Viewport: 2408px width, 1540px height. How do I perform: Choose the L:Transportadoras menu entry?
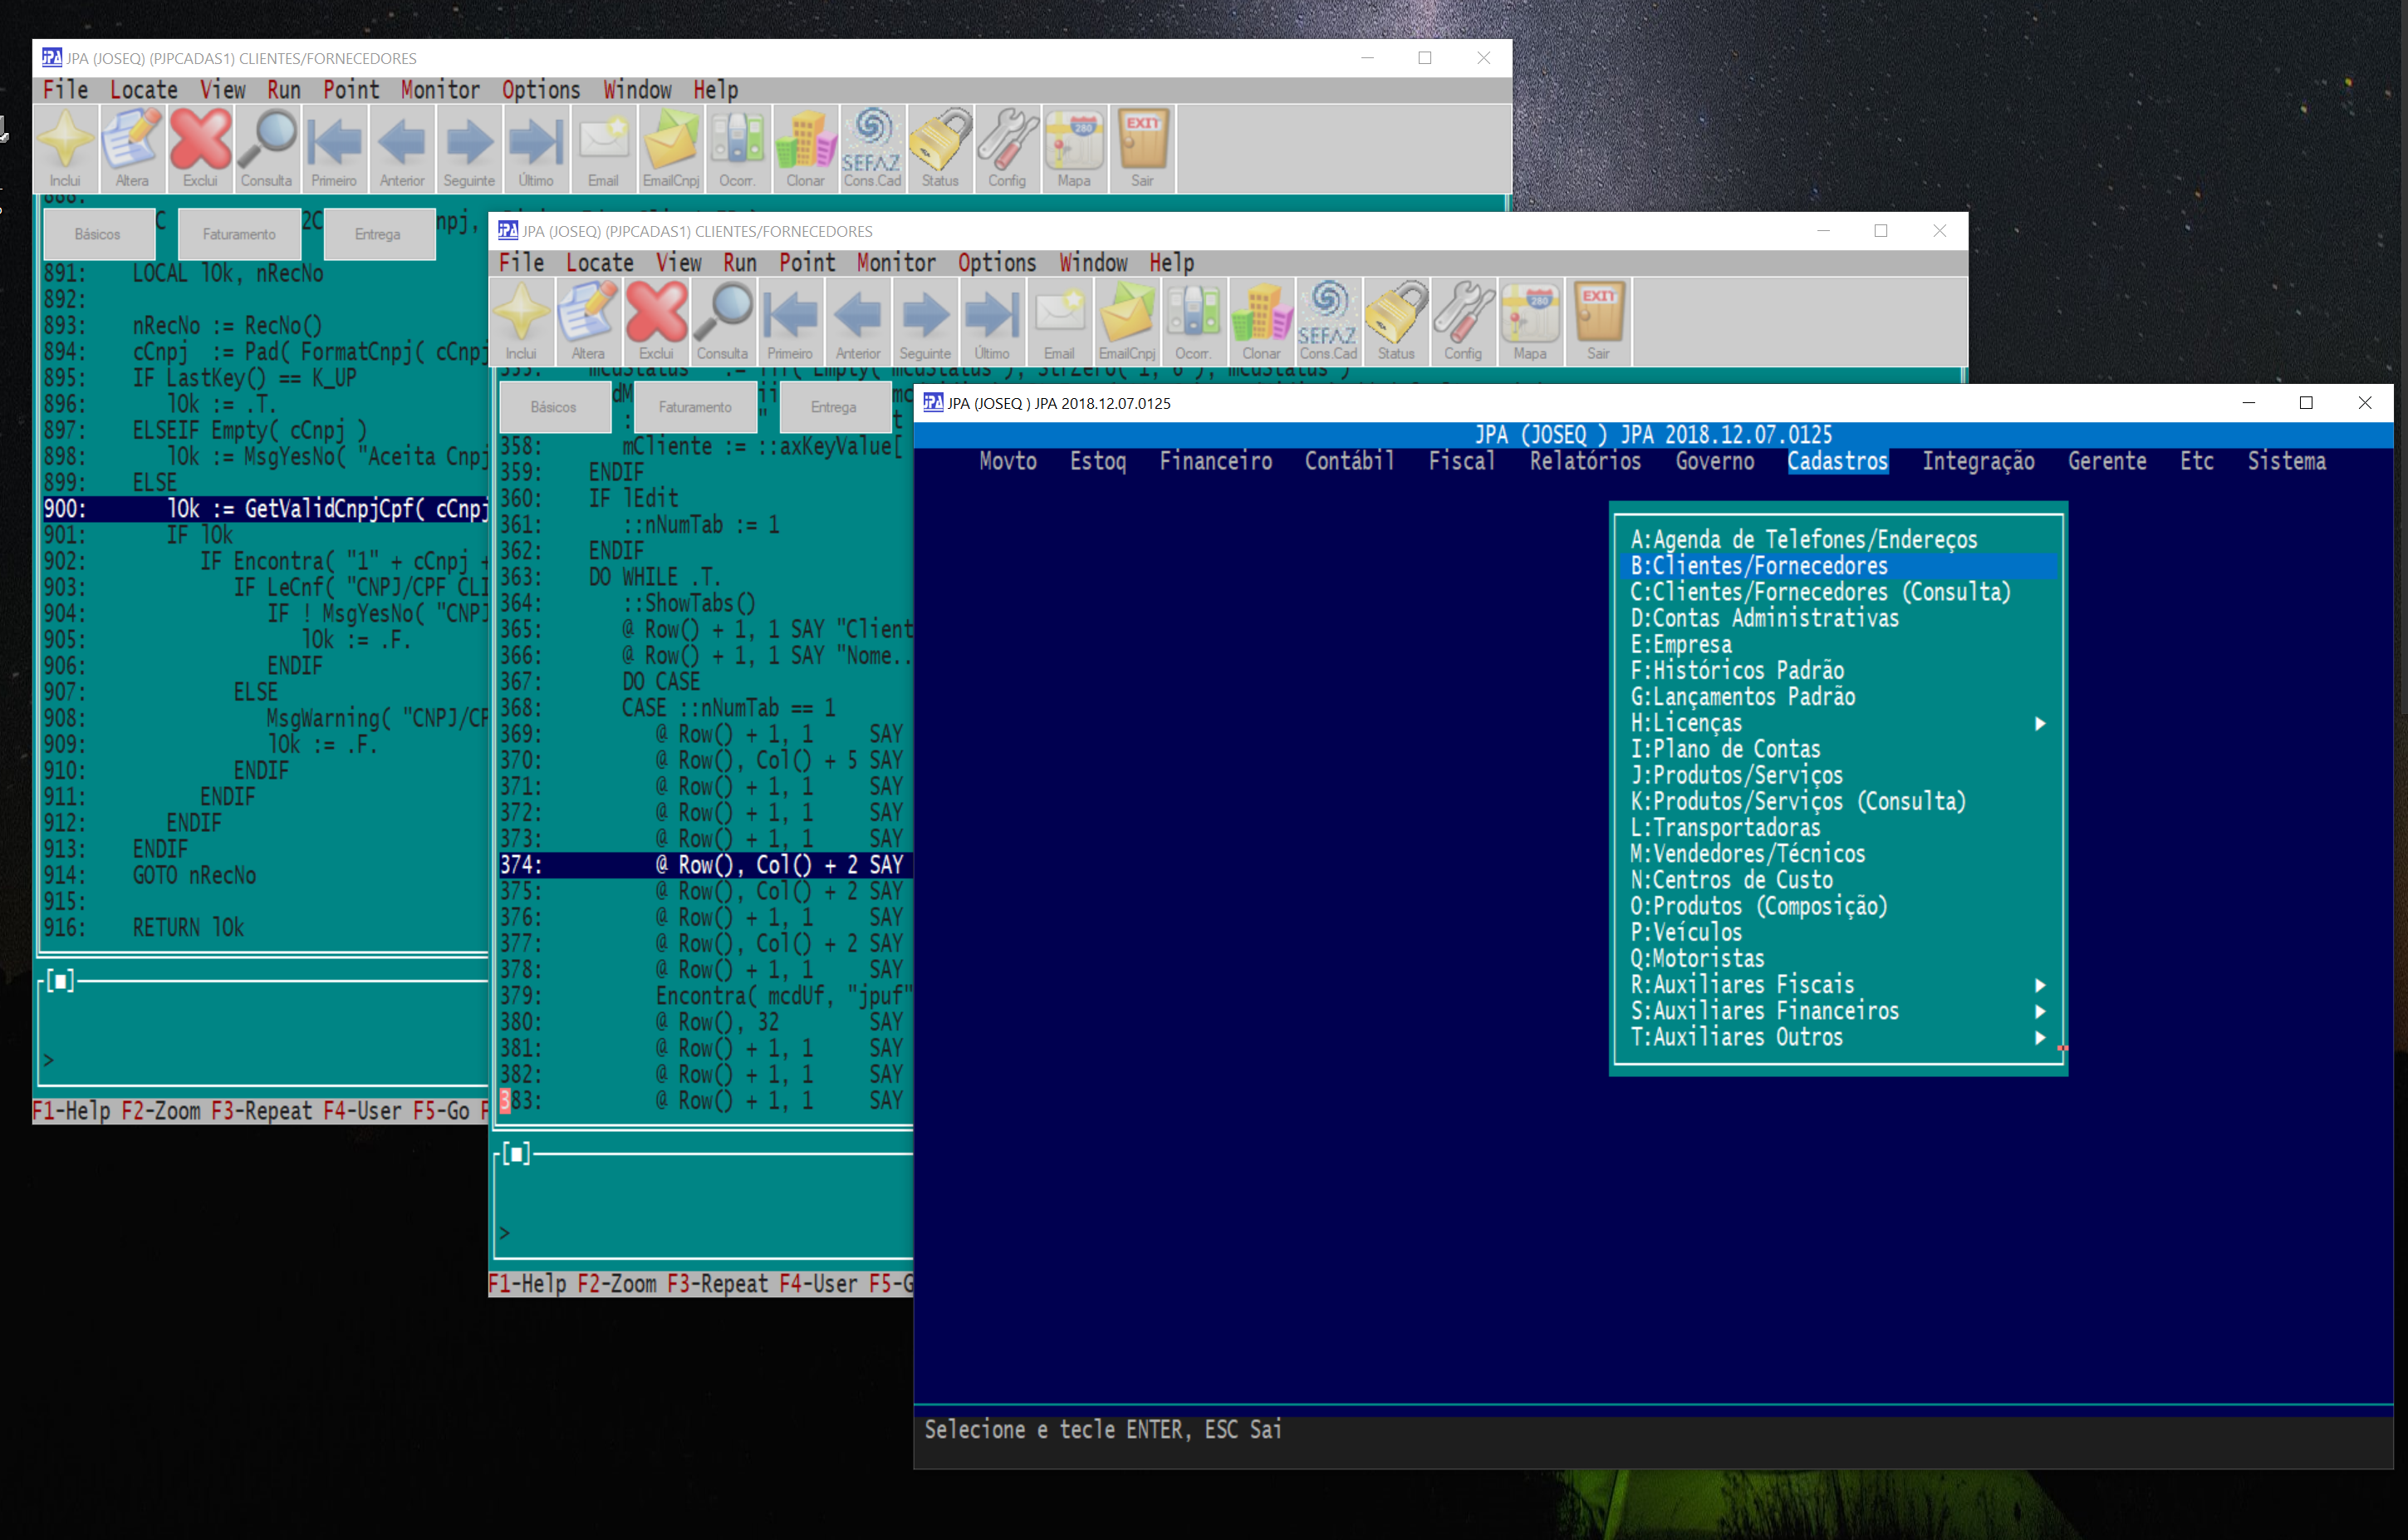(x=1725, y=829)
